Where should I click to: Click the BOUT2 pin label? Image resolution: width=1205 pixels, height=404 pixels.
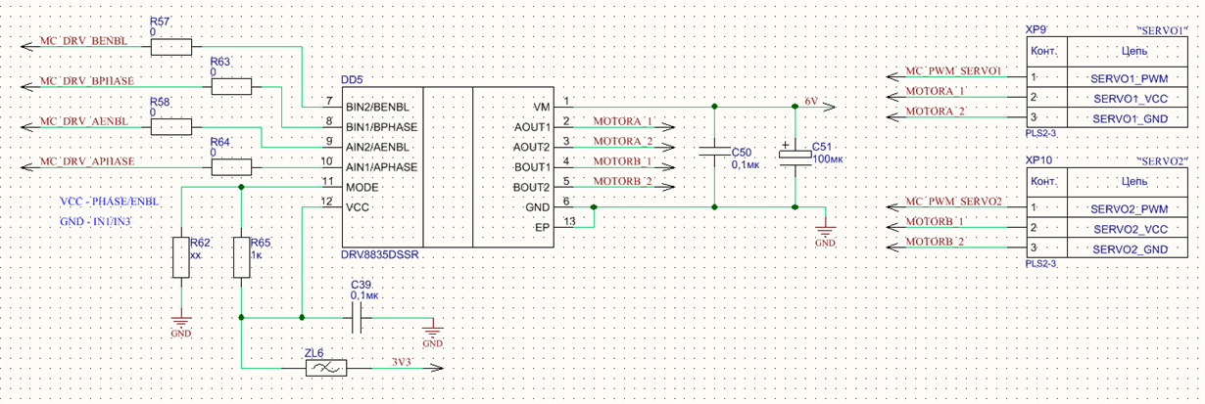(532, 187)
